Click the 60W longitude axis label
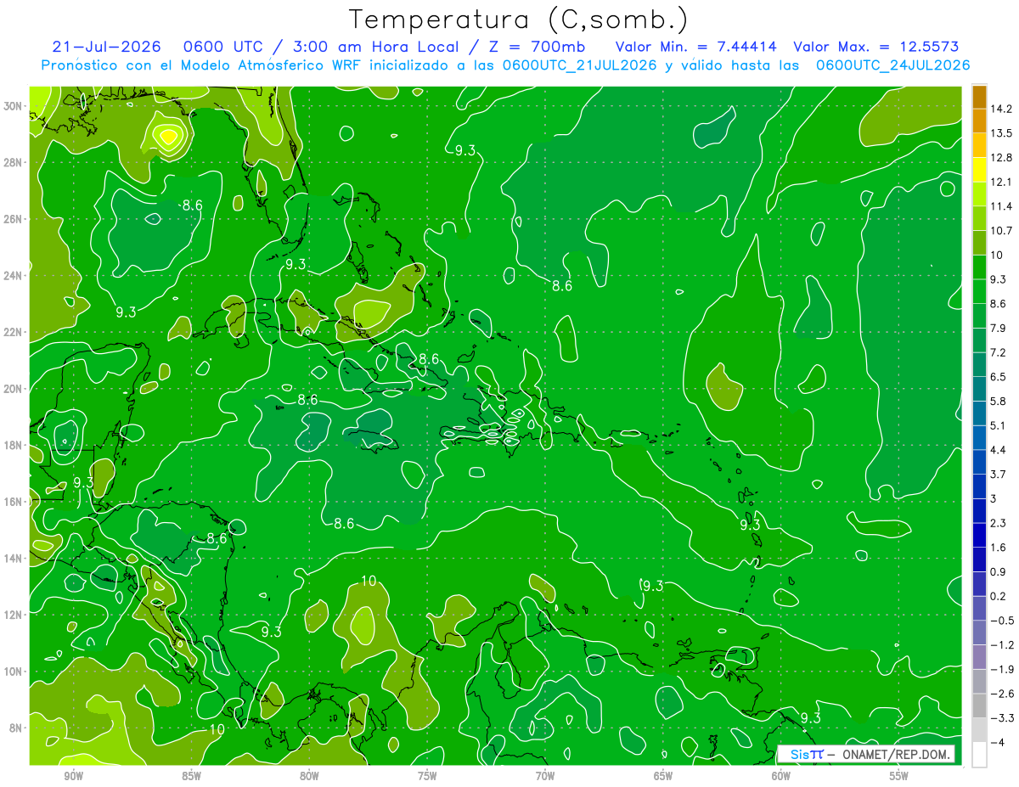Screen dimensions: 1019x787 (x=781, y=776)
